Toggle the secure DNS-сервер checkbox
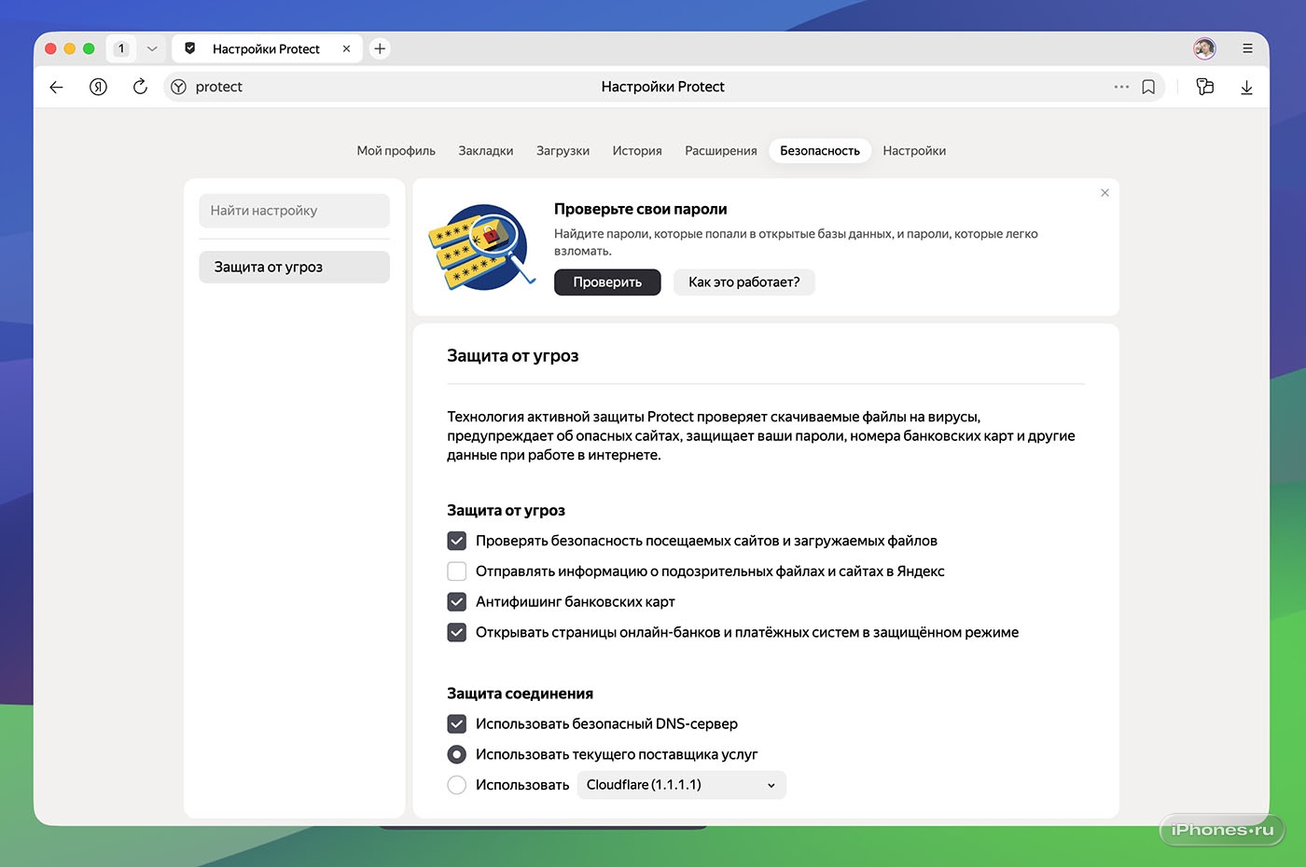Screen dimensions: 1306x867 457,723
